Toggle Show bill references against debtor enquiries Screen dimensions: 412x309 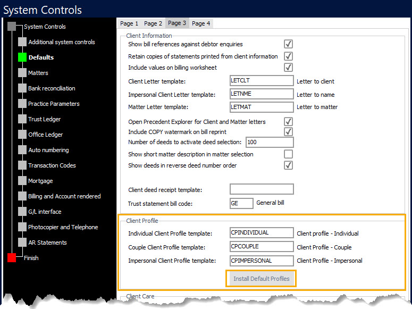point(288,44)
